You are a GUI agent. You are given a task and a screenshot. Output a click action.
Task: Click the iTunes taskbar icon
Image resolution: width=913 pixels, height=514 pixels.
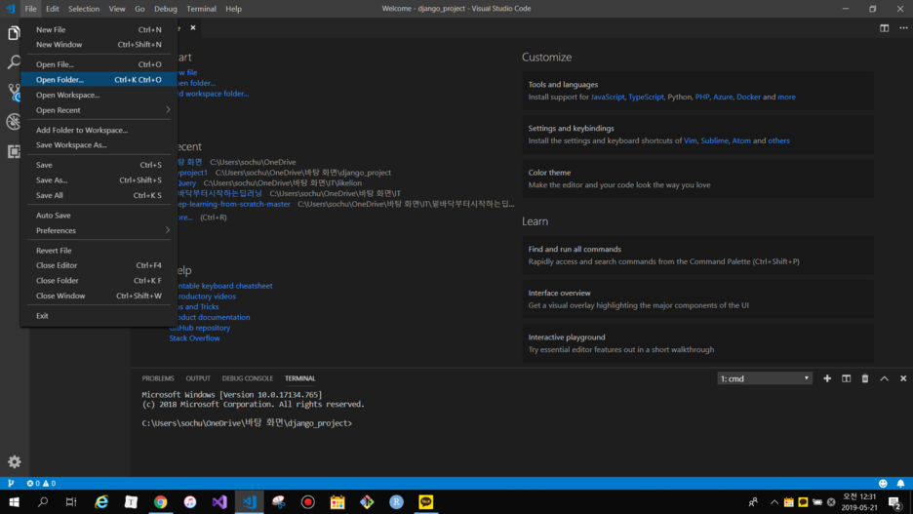click(x=190, y=501)
